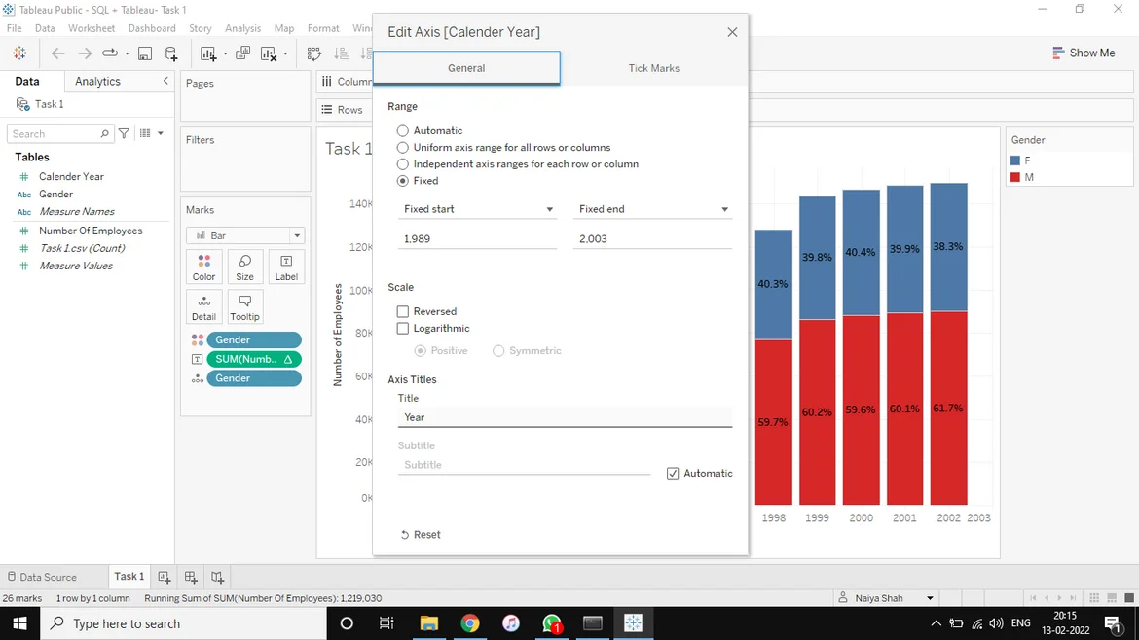Click the axis Title text field
The height and width of the screenshot is (640, 1139).
(x=565, y=417)
